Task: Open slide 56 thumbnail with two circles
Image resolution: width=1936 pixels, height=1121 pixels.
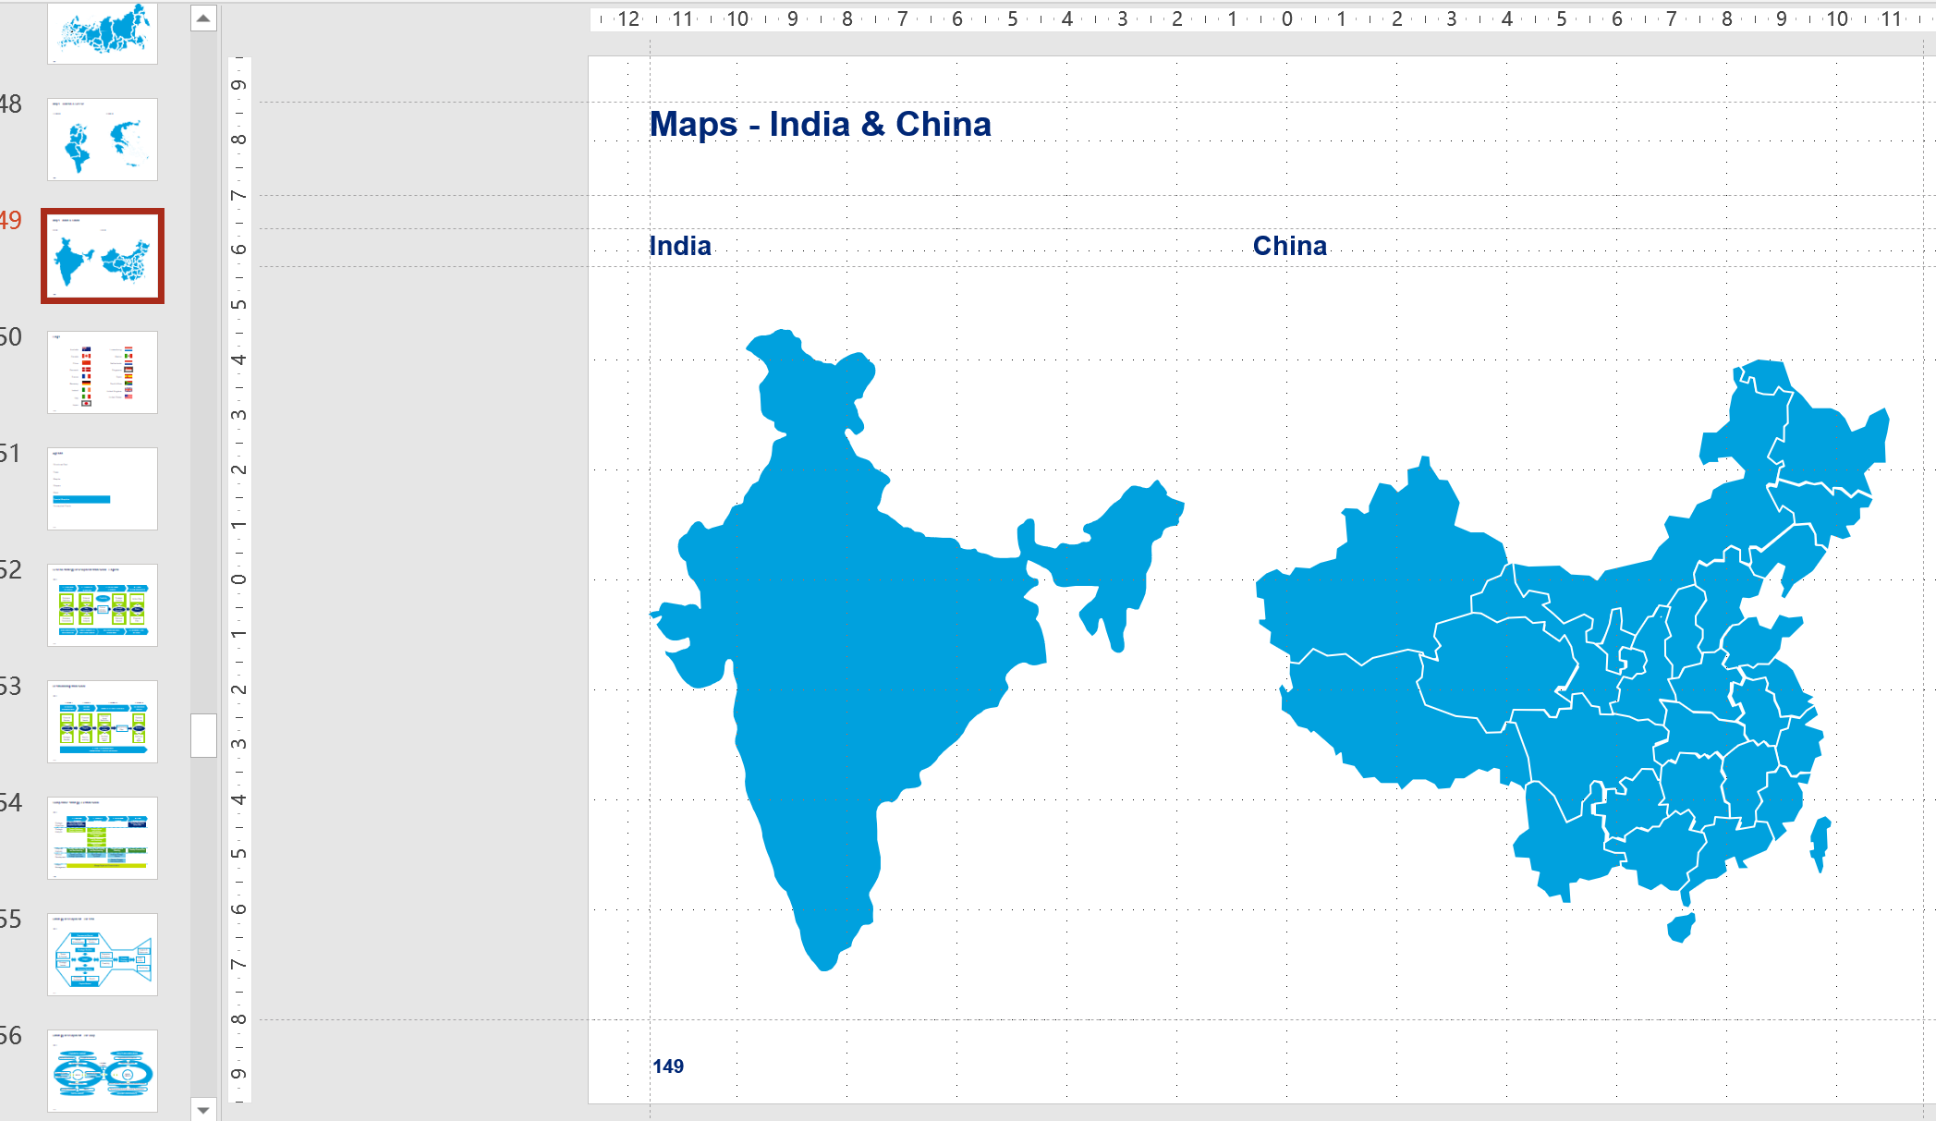Action: (x=103, y=1071)
